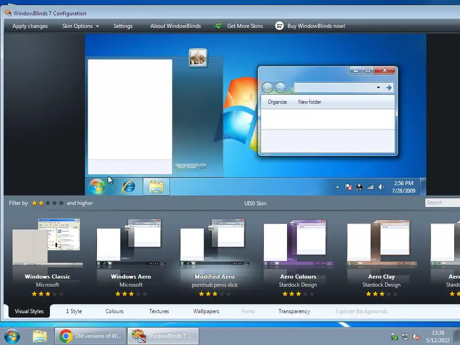Click the taskbar clock showing 13:39
Viewport: 460px width, 345px height.
click(x=438, y=336)
